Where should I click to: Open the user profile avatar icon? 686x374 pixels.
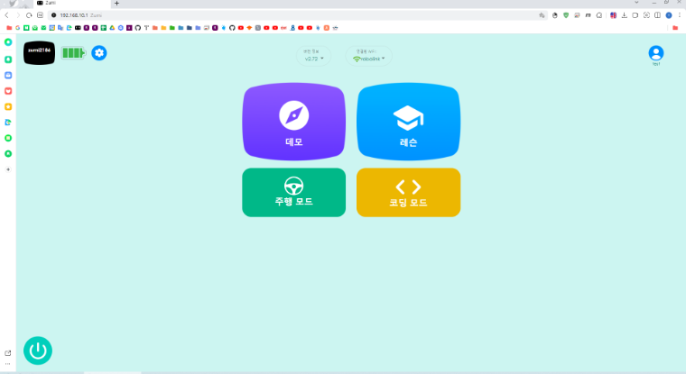655,53
